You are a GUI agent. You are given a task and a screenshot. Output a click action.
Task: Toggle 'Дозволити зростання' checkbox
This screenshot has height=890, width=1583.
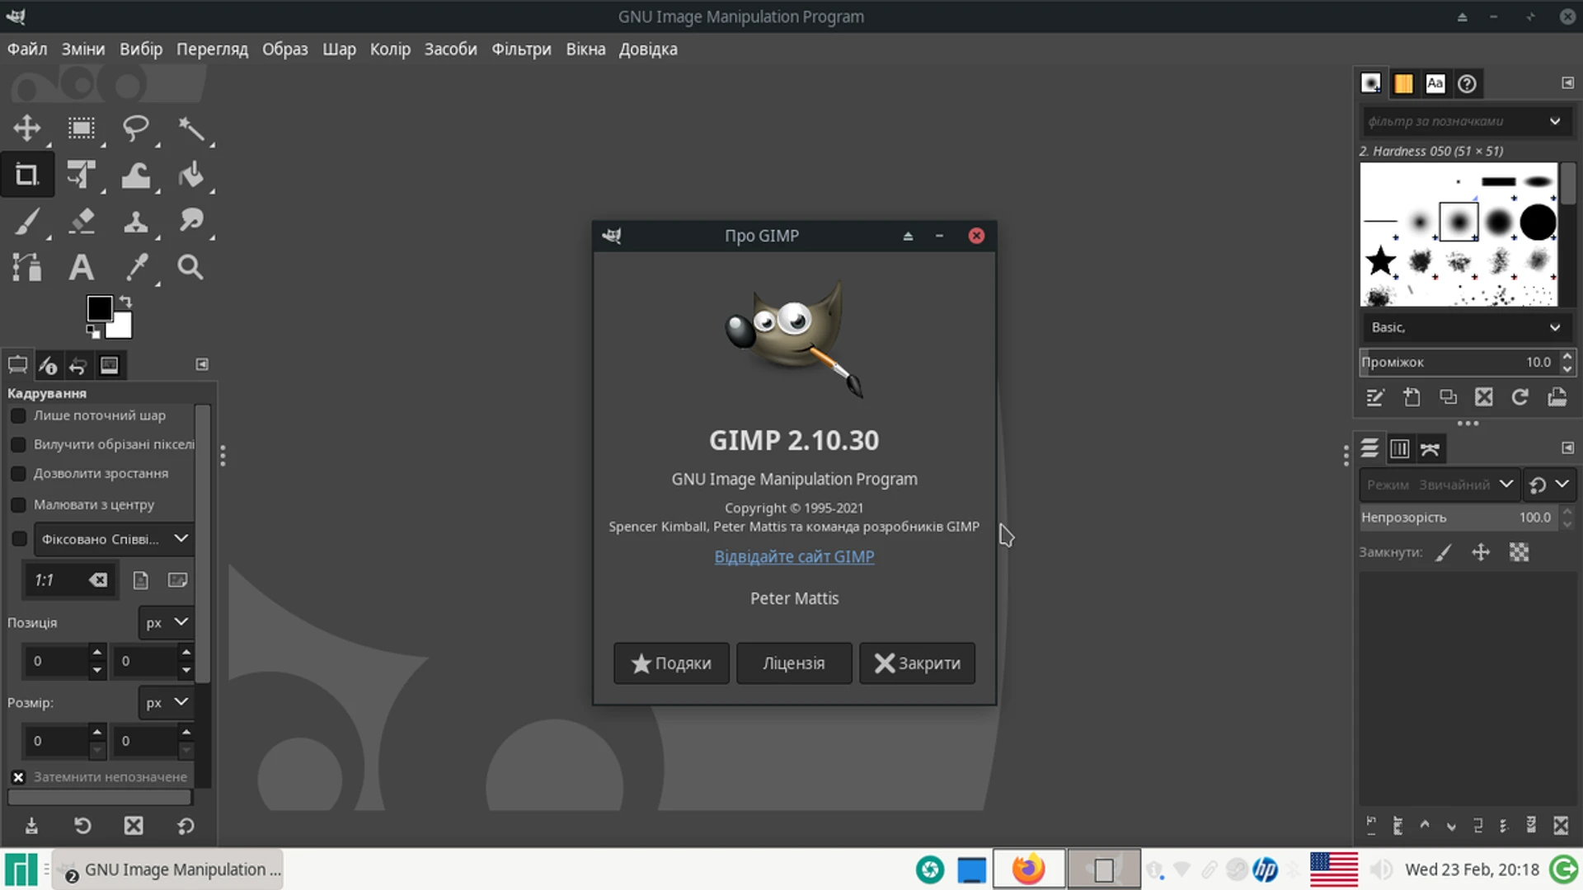pos(18,473)
